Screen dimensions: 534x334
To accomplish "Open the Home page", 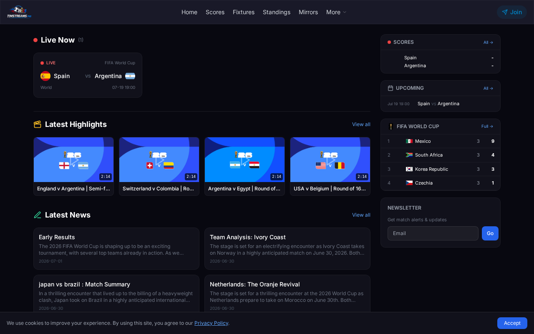I will click(189, 12).
